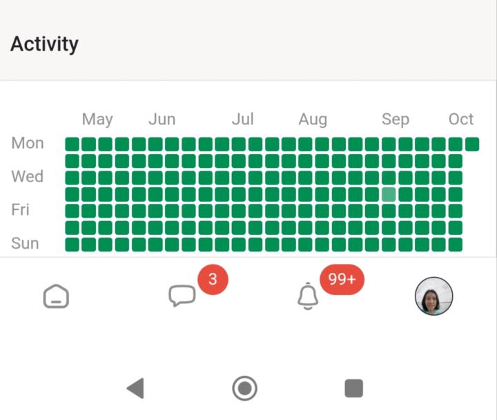Click the Sep month label
The image size is (497, 420).
click(396, 120)
